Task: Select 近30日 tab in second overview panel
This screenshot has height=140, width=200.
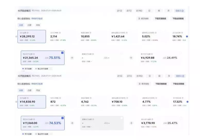Action: (140, 76)
